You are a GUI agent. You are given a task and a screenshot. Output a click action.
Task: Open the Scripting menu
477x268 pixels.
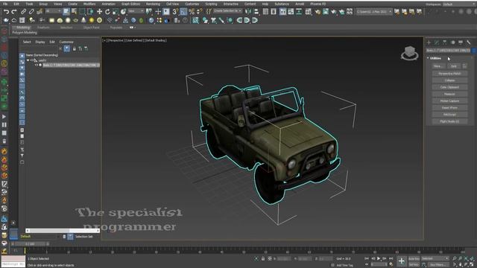point(211,4)
